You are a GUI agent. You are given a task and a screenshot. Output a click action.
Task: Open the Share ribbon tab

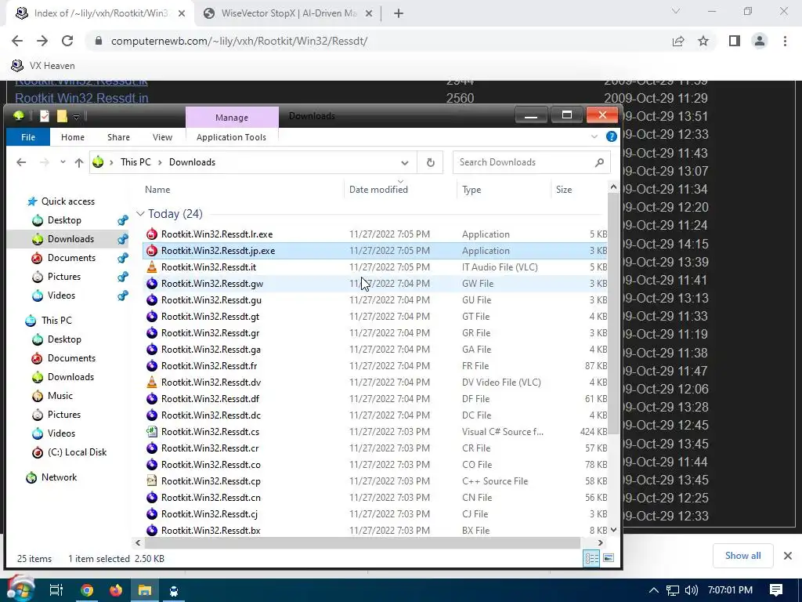[119, 137]
